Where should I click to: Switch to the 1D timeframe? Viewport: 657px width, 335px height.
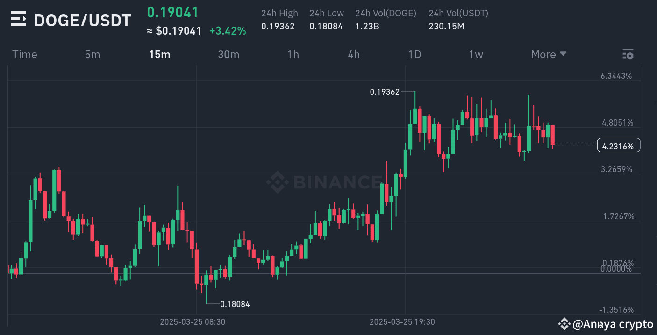coord(414,54)
